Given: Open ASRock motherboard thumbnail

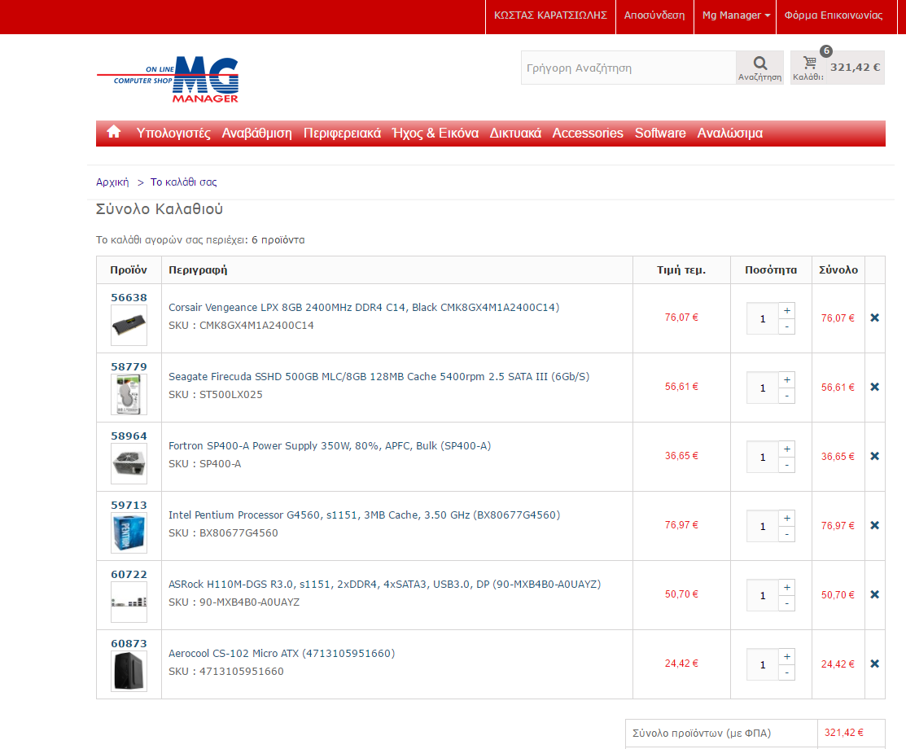Looking at the screenshot, I should [x=129, y=602].
